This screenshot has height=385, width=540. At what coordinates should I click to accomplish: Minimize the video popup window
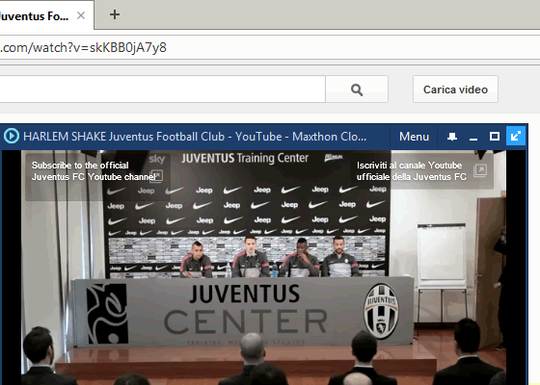pos(473,137)
